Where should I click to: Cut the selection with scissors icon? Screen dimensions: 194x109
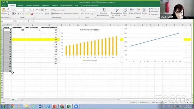click(8, 9)
